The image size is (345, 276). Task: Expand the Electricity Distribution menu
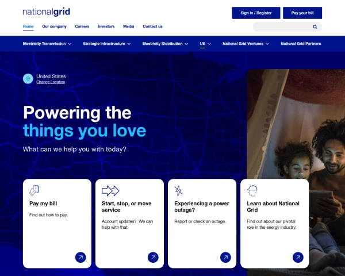click(x=165, y=44)
